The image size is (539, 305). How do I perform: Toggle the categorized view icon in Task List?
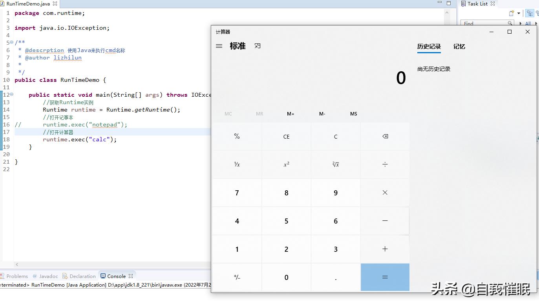tap(530, 13)
